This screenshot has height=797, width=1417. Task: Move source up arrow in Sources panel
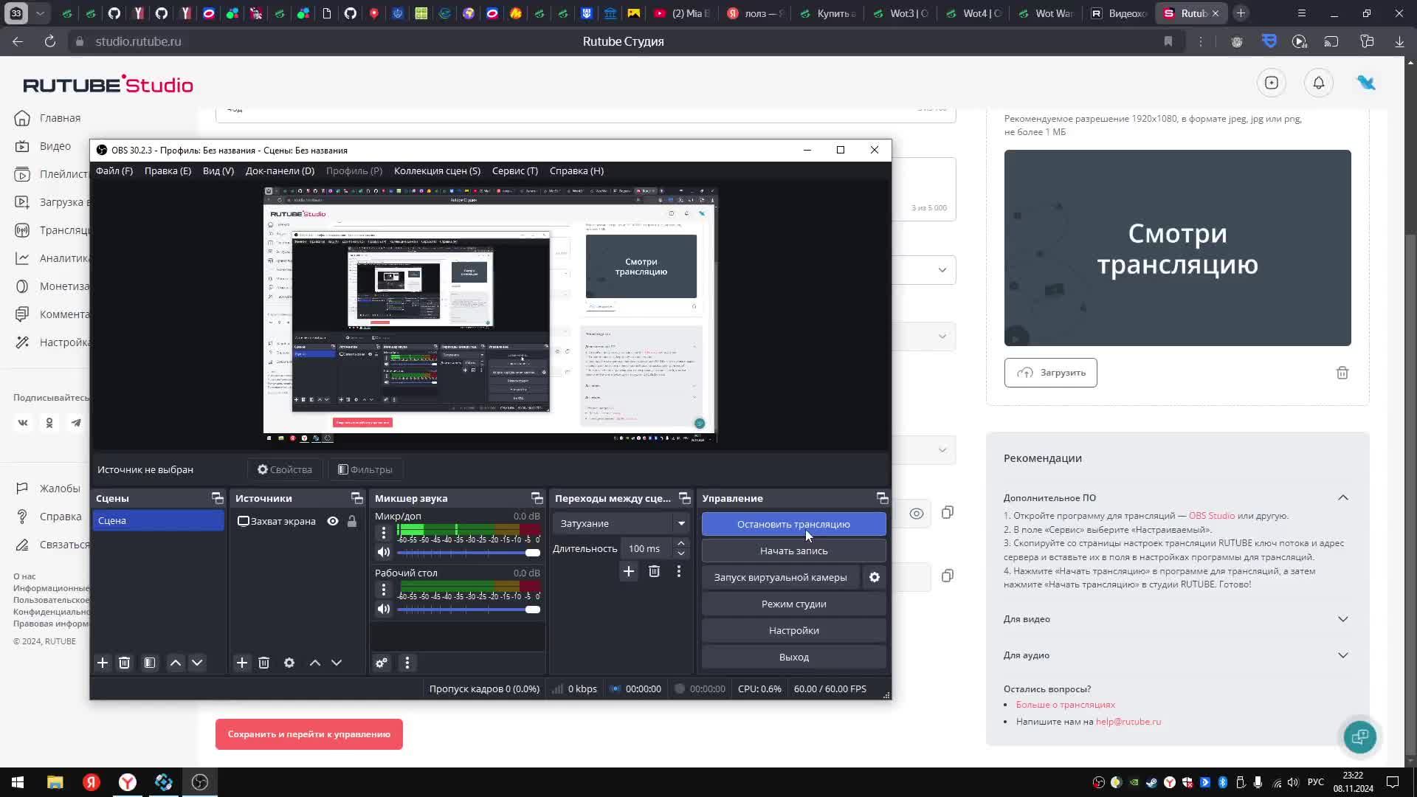pos(315,663)
